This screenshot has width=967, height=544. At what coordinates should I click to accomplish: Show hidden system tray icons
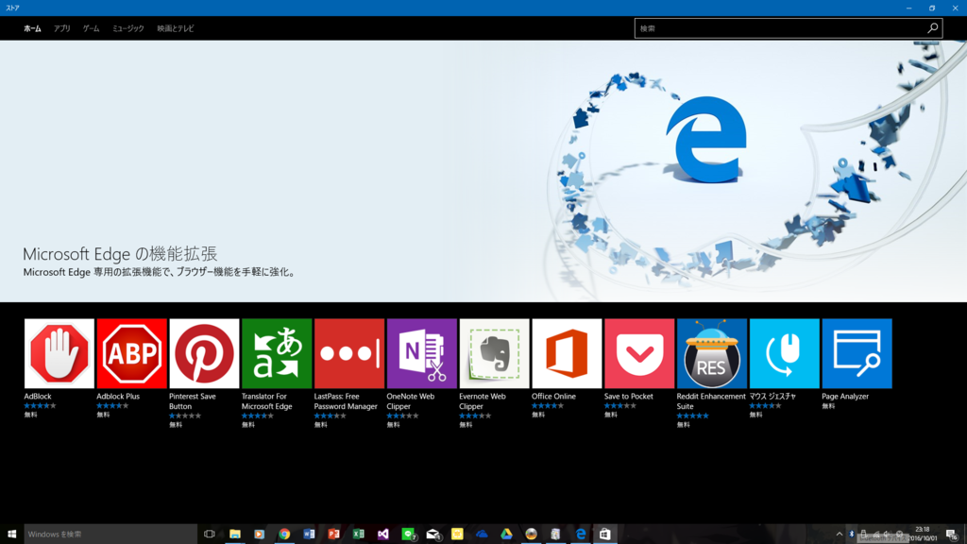pyautogui.click(x=839, y=535)
